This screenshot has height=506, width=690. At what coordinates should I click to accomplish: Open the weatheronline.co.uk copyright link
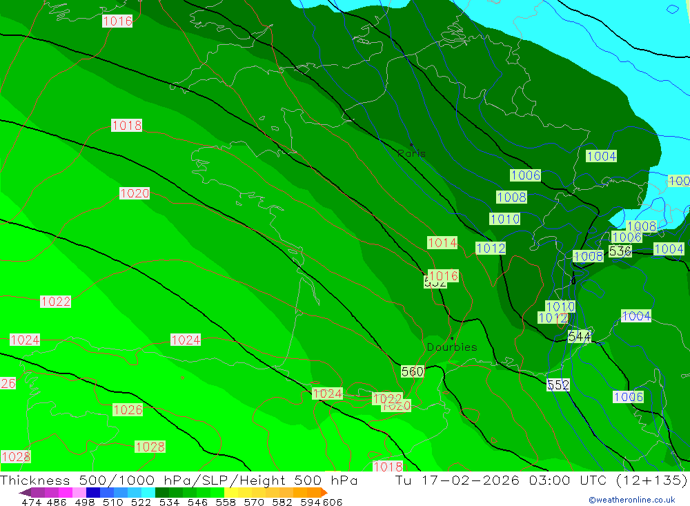(x=632, y=500)
